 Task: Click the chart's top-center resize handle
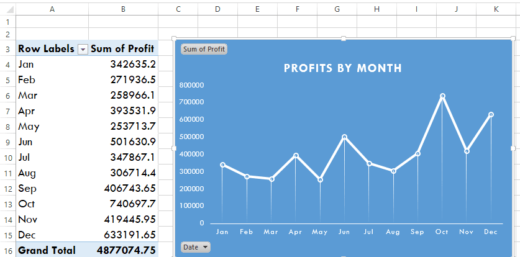[x=344, y=39]
